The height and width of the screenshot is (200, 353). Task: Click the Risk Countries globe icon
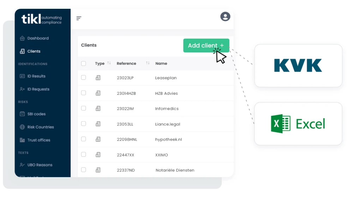point(22,127)
